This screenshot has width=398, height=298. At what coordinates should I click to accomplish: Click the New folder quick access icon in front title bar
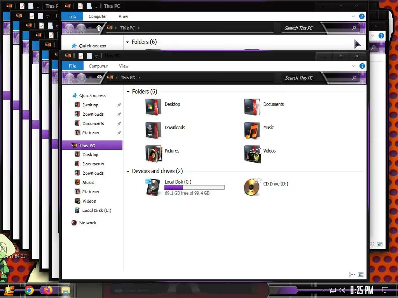tap(89, 56)
